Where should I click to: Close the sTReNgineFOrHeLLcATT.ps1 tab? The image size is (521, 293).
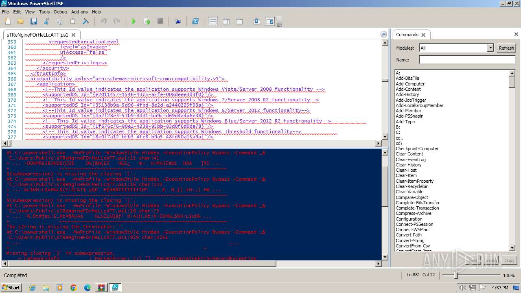74,35
